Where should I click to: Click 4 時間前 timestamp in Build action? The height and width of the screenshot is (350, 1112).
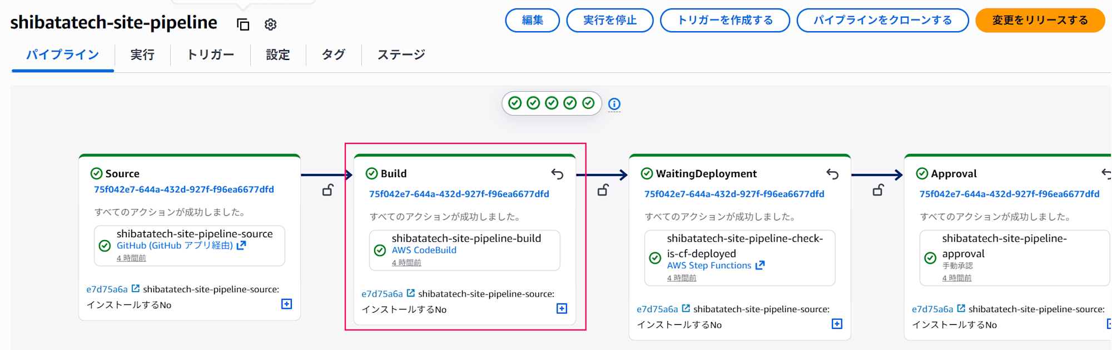pos(406,263)
